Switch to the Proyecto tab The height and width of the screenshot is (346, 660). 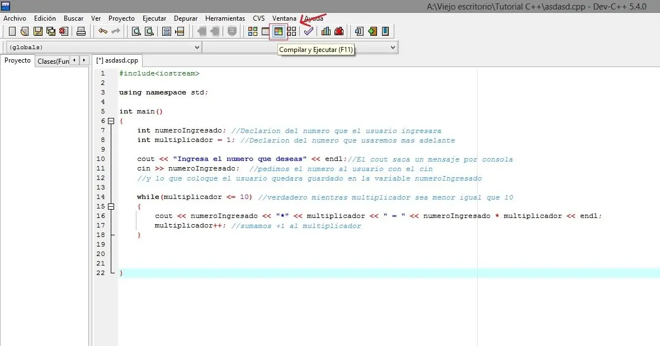click(17, 60)
